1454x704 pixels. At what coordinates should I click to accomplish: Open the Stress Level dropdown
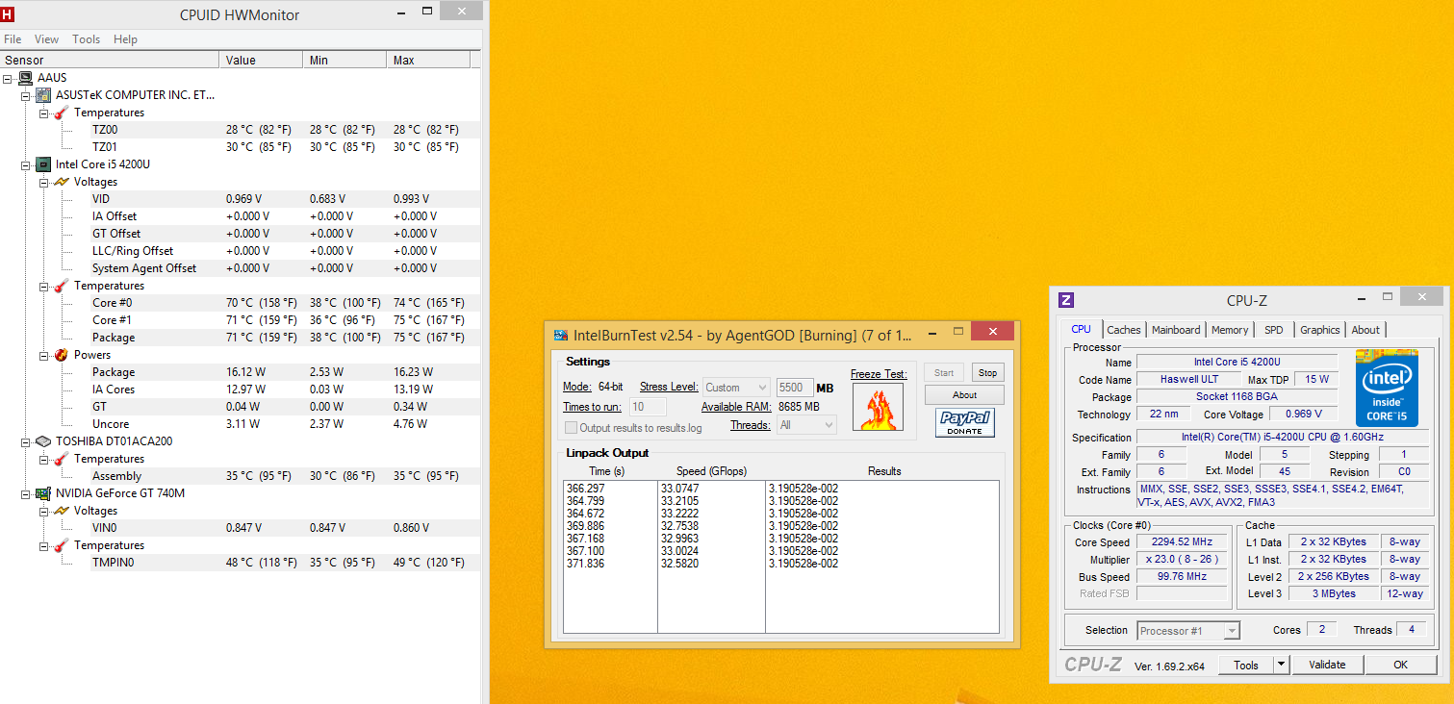[736, 387]
